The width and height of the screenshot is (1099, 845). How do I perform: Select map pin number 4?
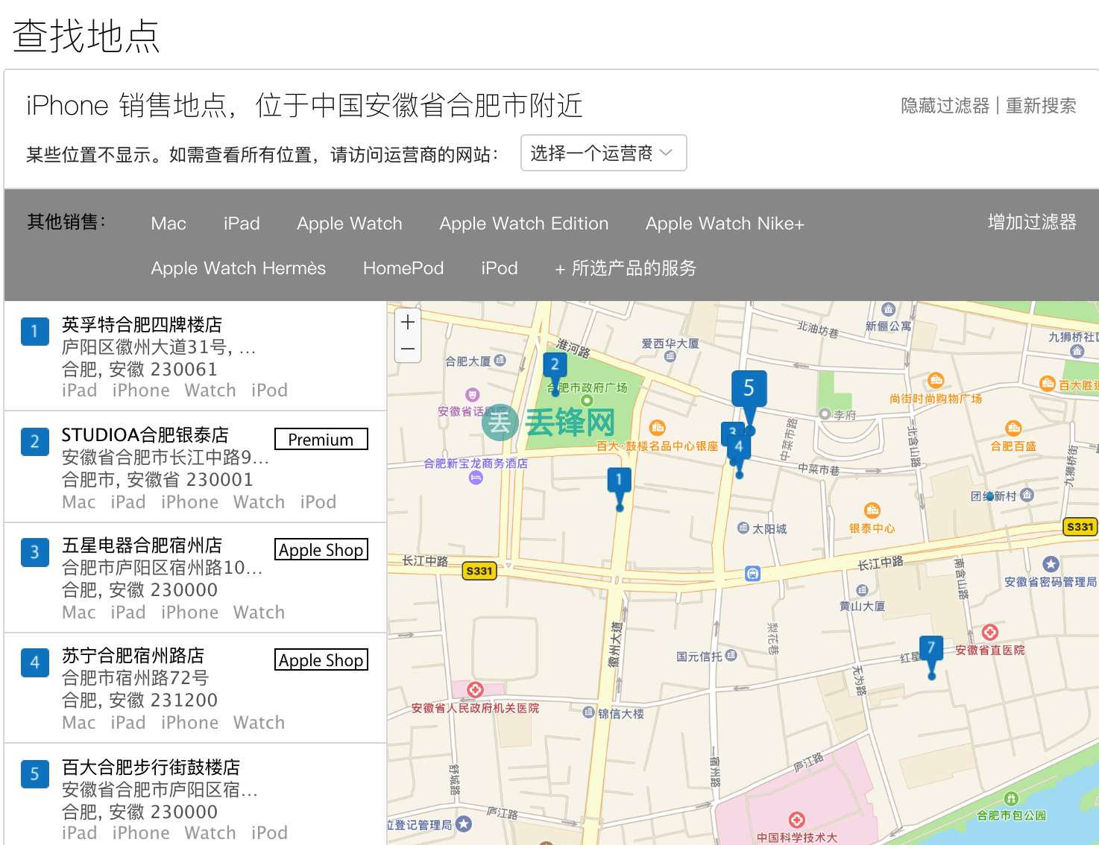point(738,449)
